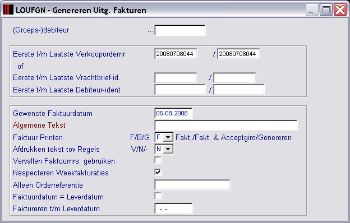Tick the Faktuurdatum = Leverdatum checkbox
The image size is (350, 223).
[x=158, y=196]
